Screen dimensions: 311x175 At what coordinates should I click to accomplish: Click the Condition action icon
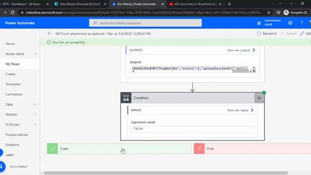tap(126, 98)
